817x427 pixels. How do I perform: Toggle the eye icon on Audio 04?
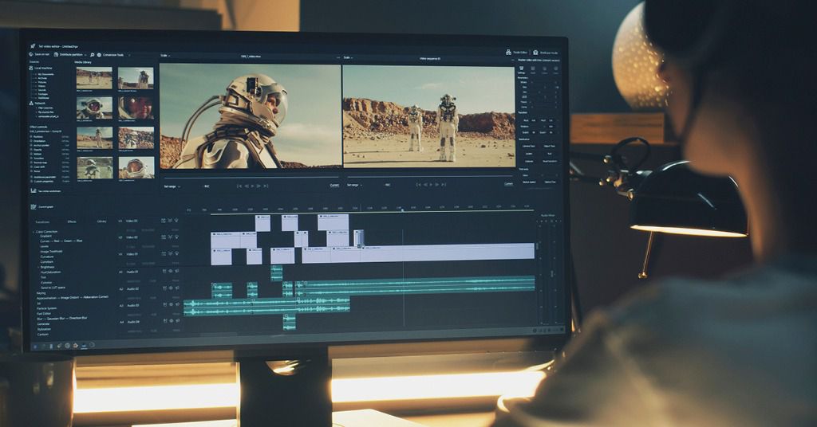point(172,320)
